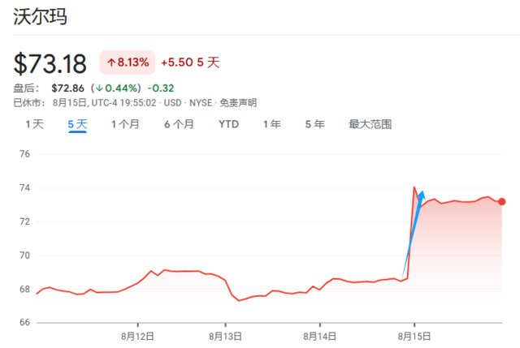Click the 8月15日 axis label

click(414, 337)
